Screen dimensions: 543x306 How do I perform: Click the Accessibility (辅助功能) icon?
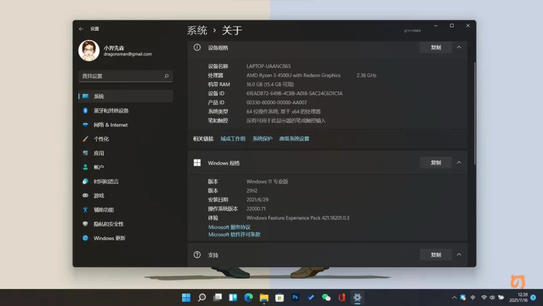pyautogui.click(x=85, y=210)
